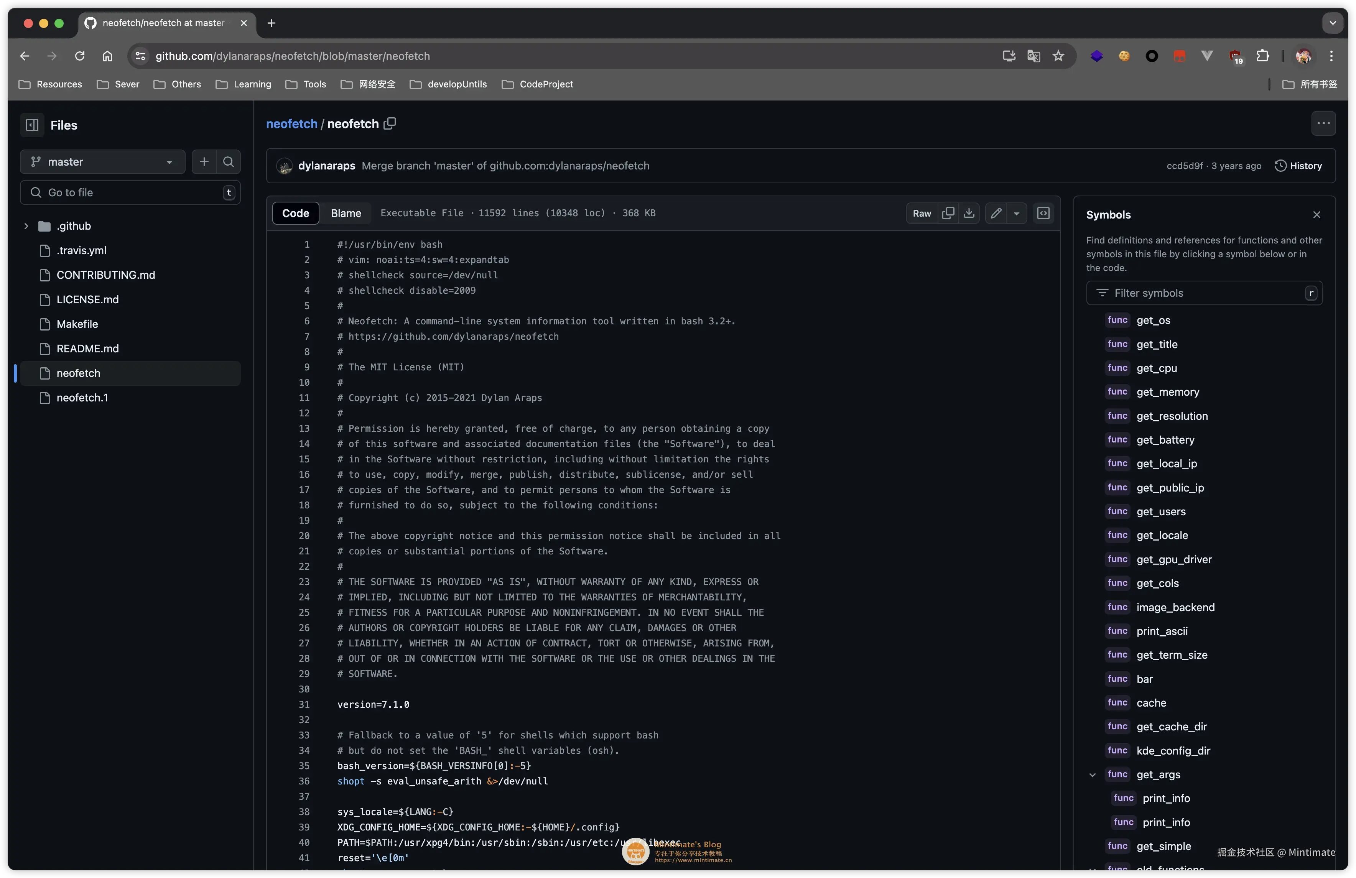Download the raw file icon
Viewport: 1356px width, 878px height.
[x=969, y=213]
